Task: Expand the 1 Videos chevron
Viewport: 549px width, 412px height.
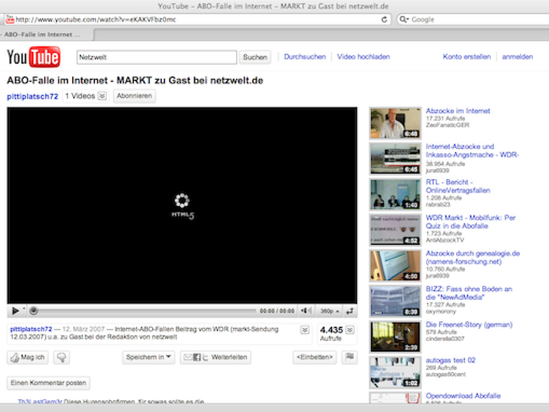Action: [102, 96]
